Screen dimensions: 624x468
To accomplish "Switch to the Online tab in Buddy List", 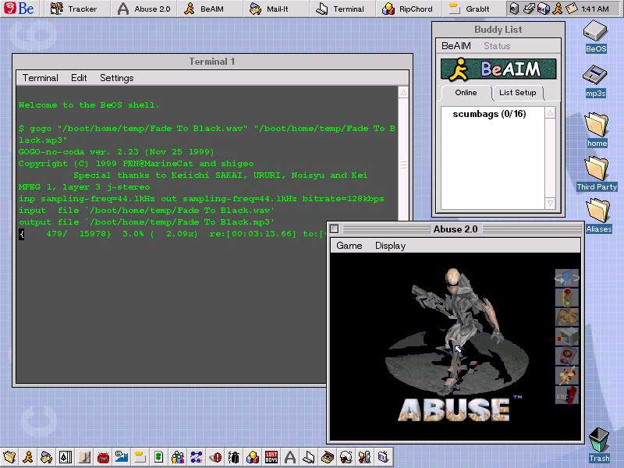I will click(466, 93).
